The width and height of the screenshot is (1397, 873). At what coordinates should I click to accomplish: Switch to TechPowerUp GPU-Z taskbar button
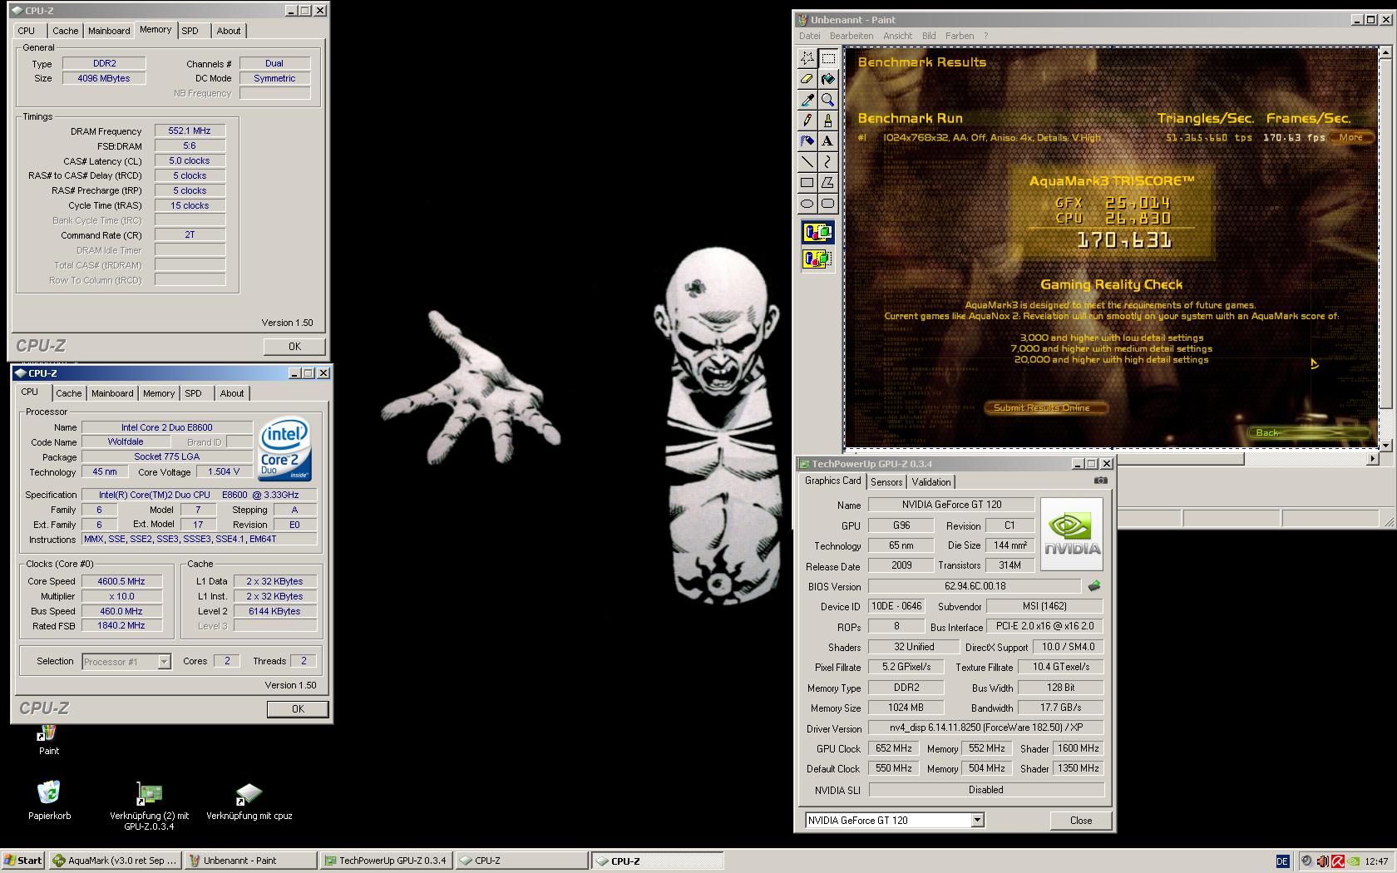click(x=386, y=861)
